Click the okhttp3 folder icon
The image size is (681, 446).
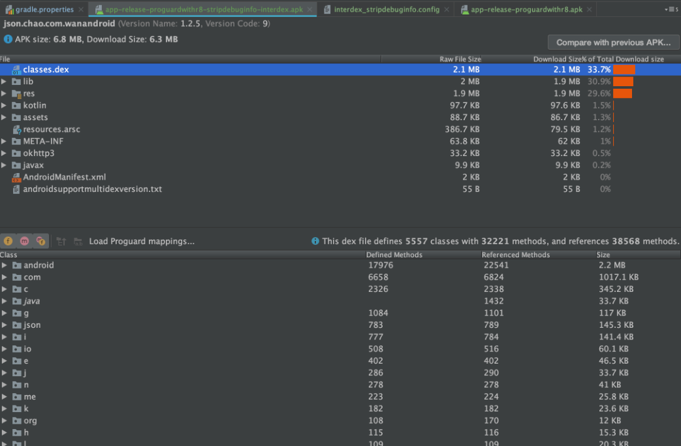16,153
